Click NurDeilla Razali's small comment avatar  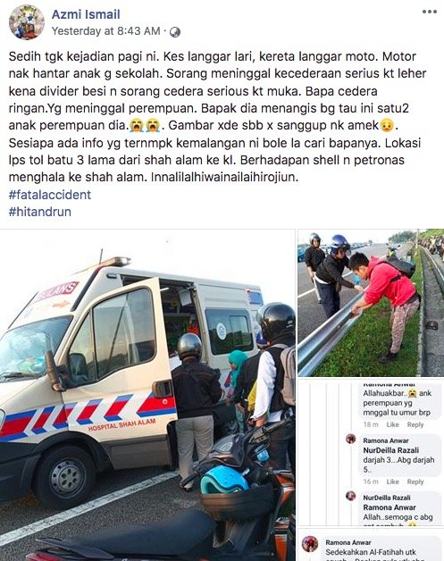350,496
